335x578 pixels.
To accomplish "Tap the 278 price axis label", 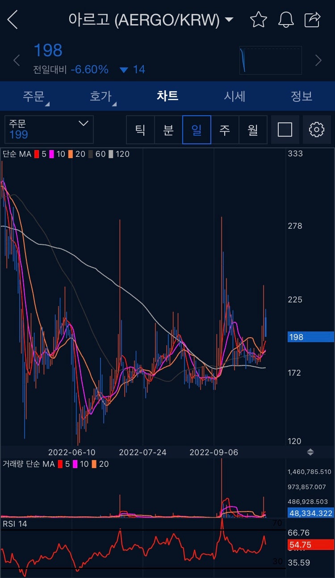I will [x=295, y=226].
